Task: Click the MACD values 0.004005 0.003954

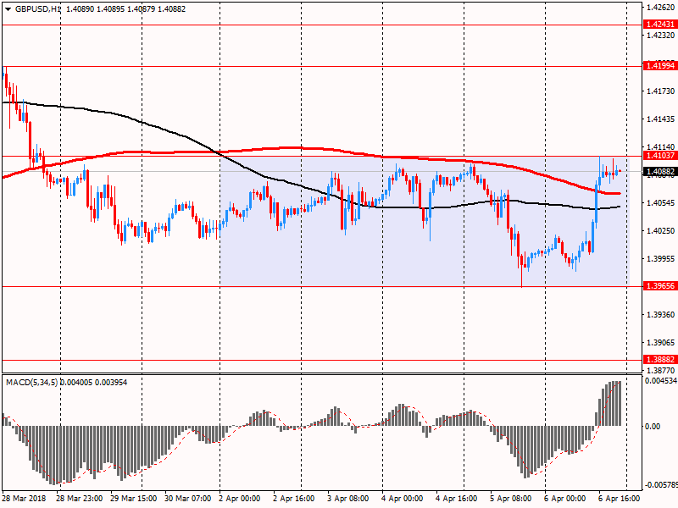Action: pos(93,383)
